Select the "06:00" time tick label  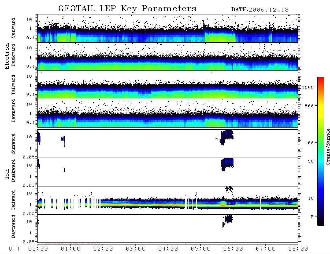(233, 249)
